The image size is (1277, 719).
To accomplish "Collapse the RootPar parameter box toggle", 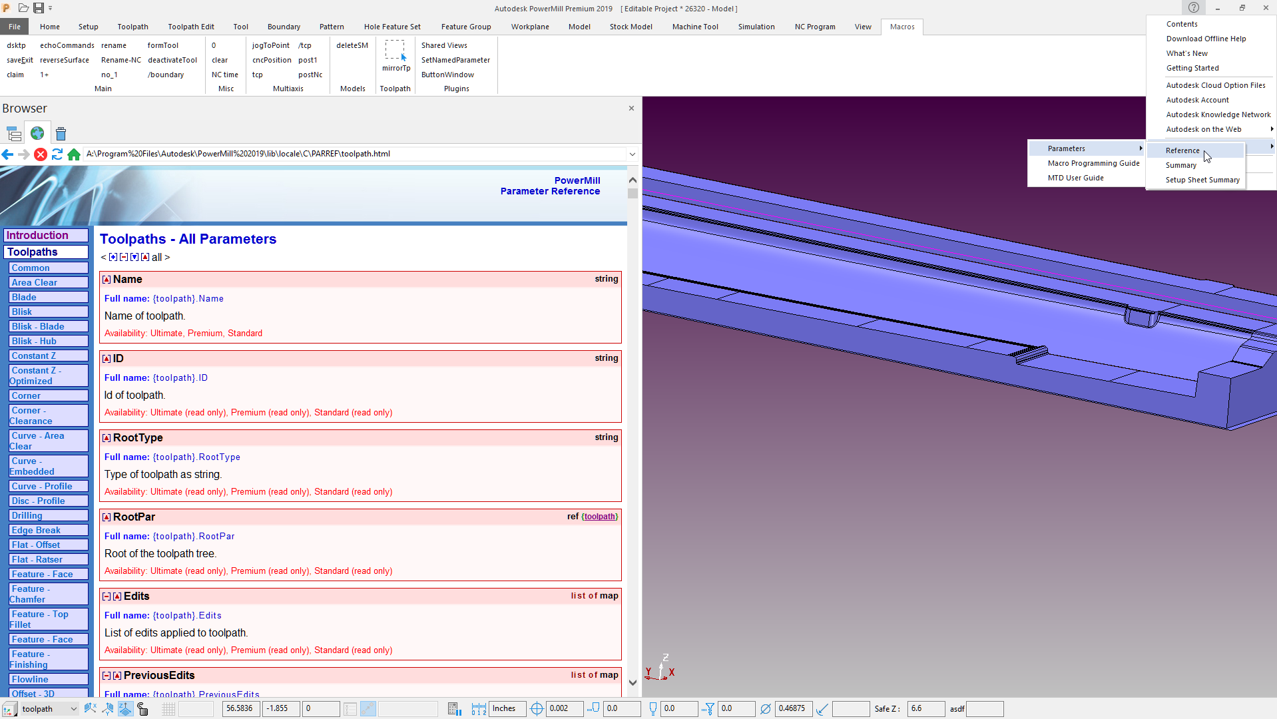I will pos(107,517).
